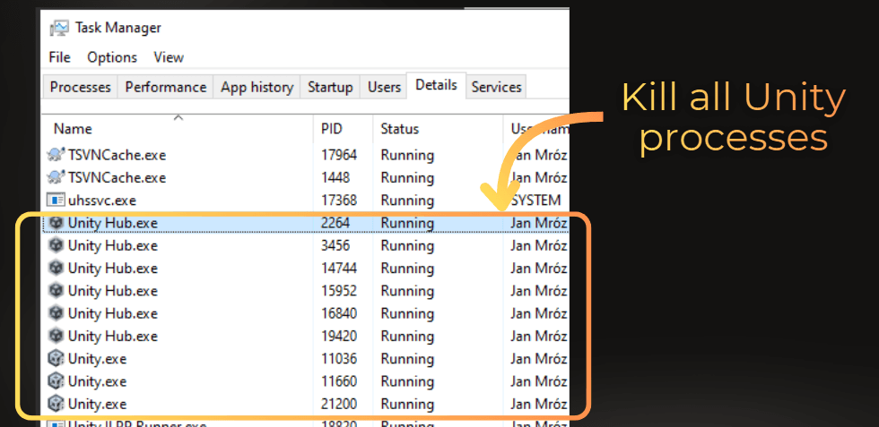Screen dimensions: 879x427
Task: Select Unity Hub.exe row with PID 14744
Action: 306,268
